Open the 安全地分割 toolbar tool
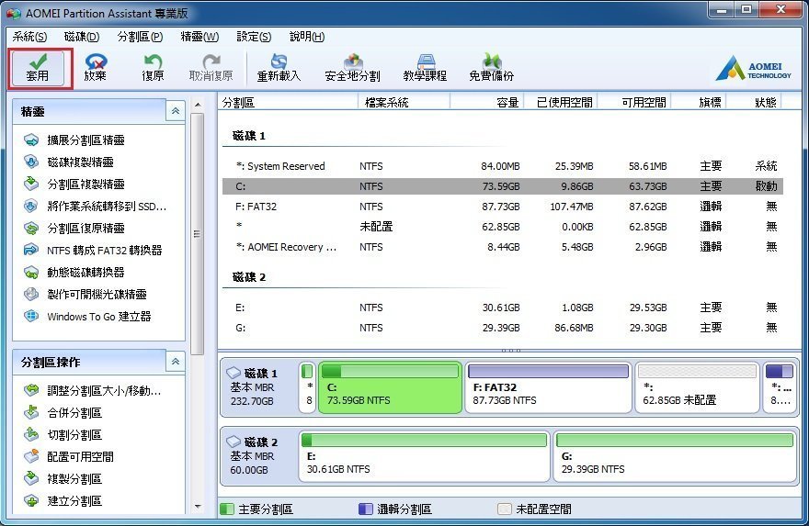Viewport: 809px width, 526px height. click(352, 68)
